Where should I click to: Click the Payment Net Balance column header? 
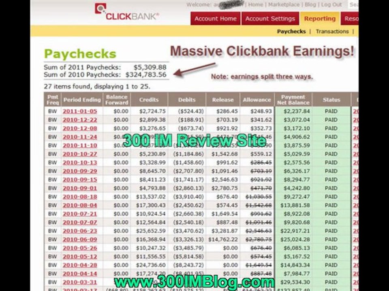pos(293,100)
